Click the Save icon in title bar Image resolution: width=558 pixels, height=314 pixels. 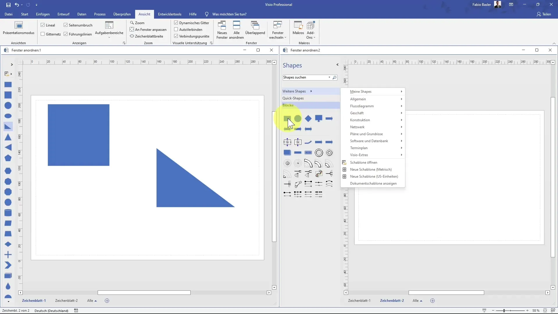click(x=8, y=5)
